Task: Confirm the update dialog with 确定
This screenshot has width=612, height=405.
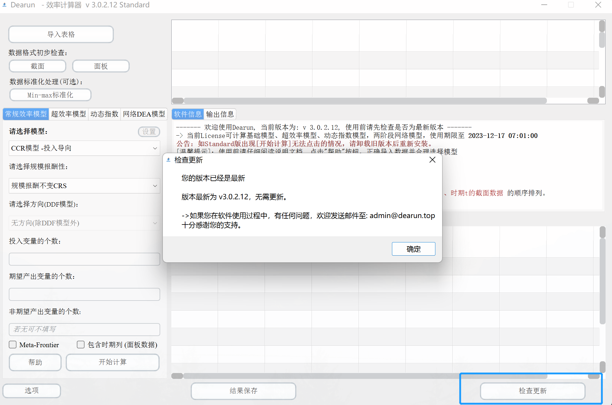Action: pos(413,249)
